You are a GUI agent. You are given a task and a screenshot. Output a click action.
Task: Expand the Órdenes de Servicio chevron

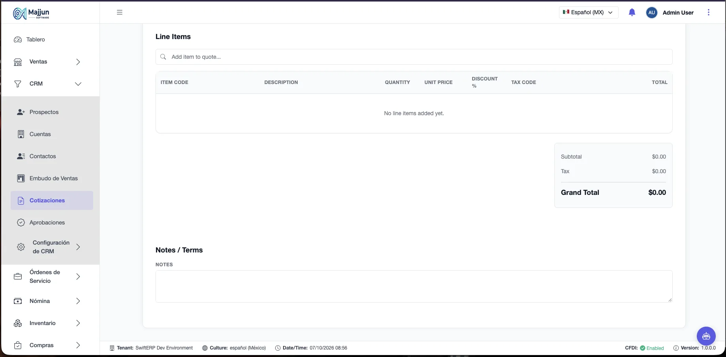coord(78,277)
